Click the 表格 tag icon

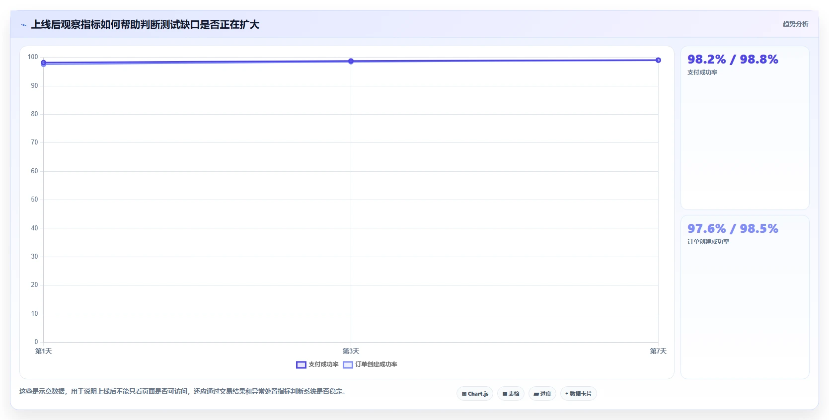[x=505, y=394]
